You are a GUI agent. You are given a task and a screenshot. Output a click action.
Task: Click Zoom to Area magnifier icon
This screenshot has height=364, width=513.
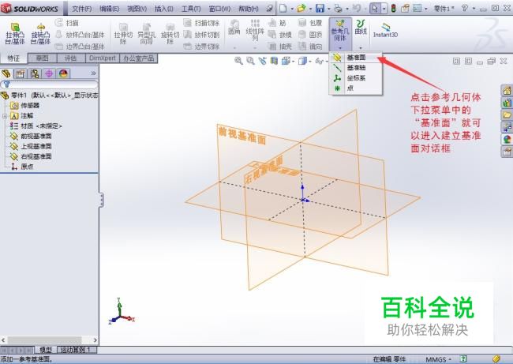point(251,61)
